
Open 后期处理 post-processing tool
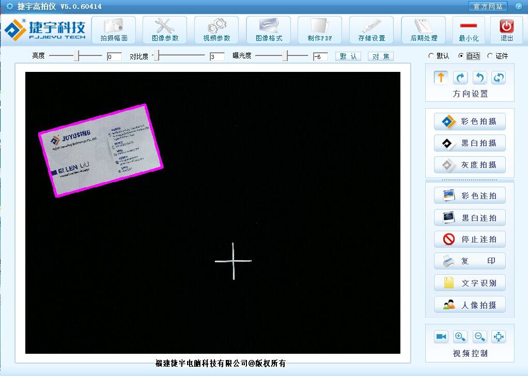coord(424,30)
